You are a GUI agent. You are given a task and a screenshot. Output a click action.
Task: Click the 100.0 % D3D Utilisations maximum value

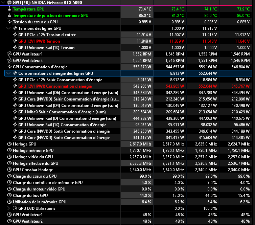210,208
